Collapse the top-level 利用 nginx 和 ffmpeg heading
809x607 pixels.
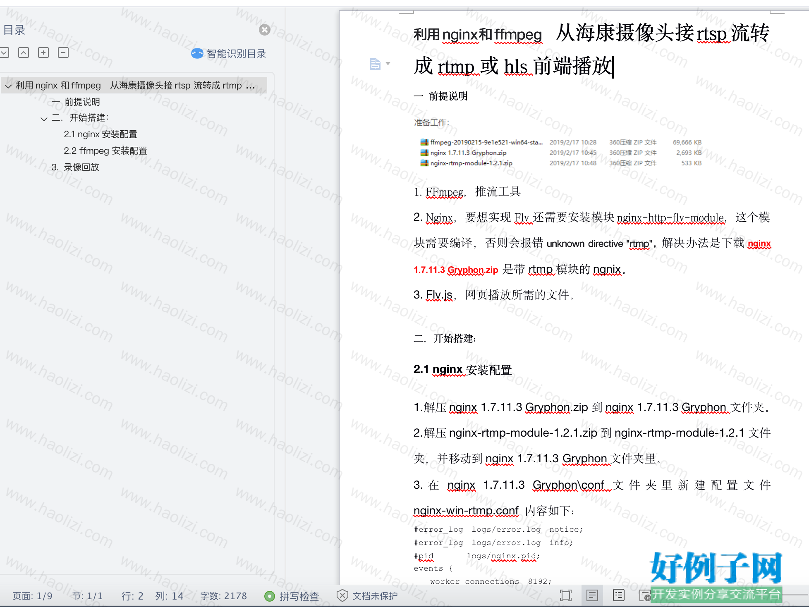[x=8, y=86]
